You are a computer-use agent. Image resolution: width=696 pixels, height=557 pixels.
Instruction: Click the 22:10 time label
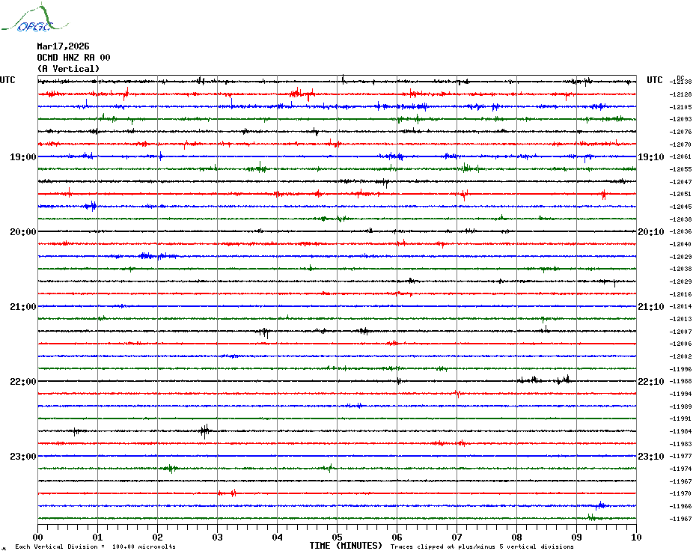(651, 382)
